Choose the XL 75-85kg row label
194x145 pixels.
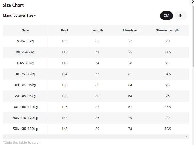[x=25, y=74]
